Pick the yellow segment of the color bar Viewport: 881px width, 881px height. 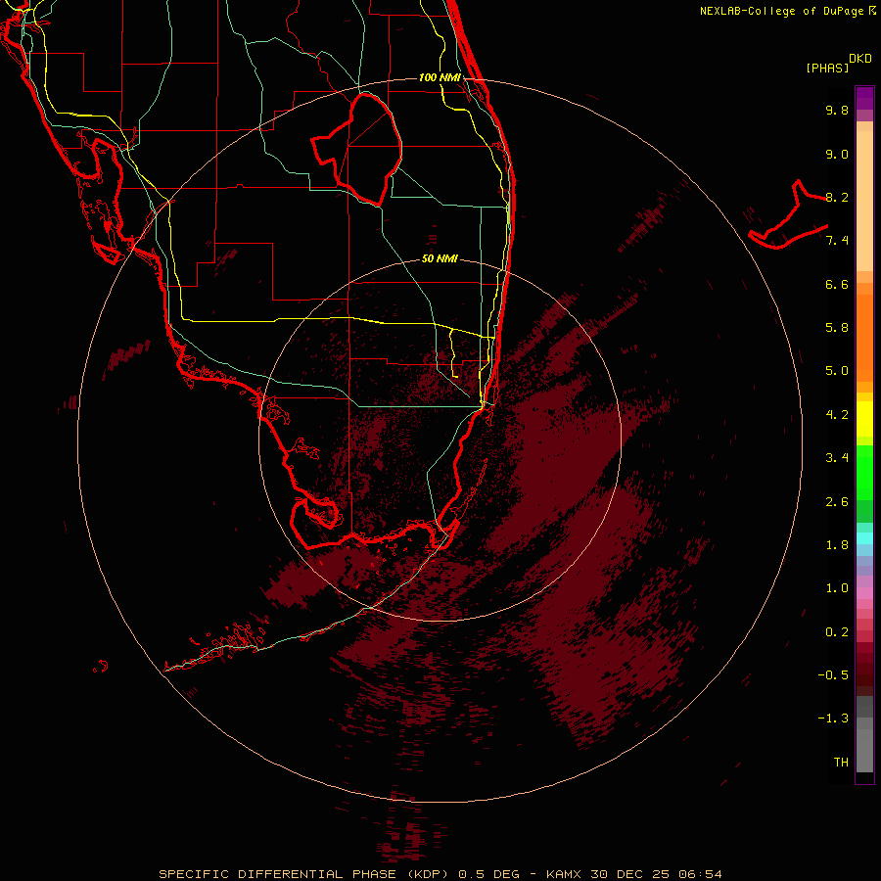click(x=864, y=419)
